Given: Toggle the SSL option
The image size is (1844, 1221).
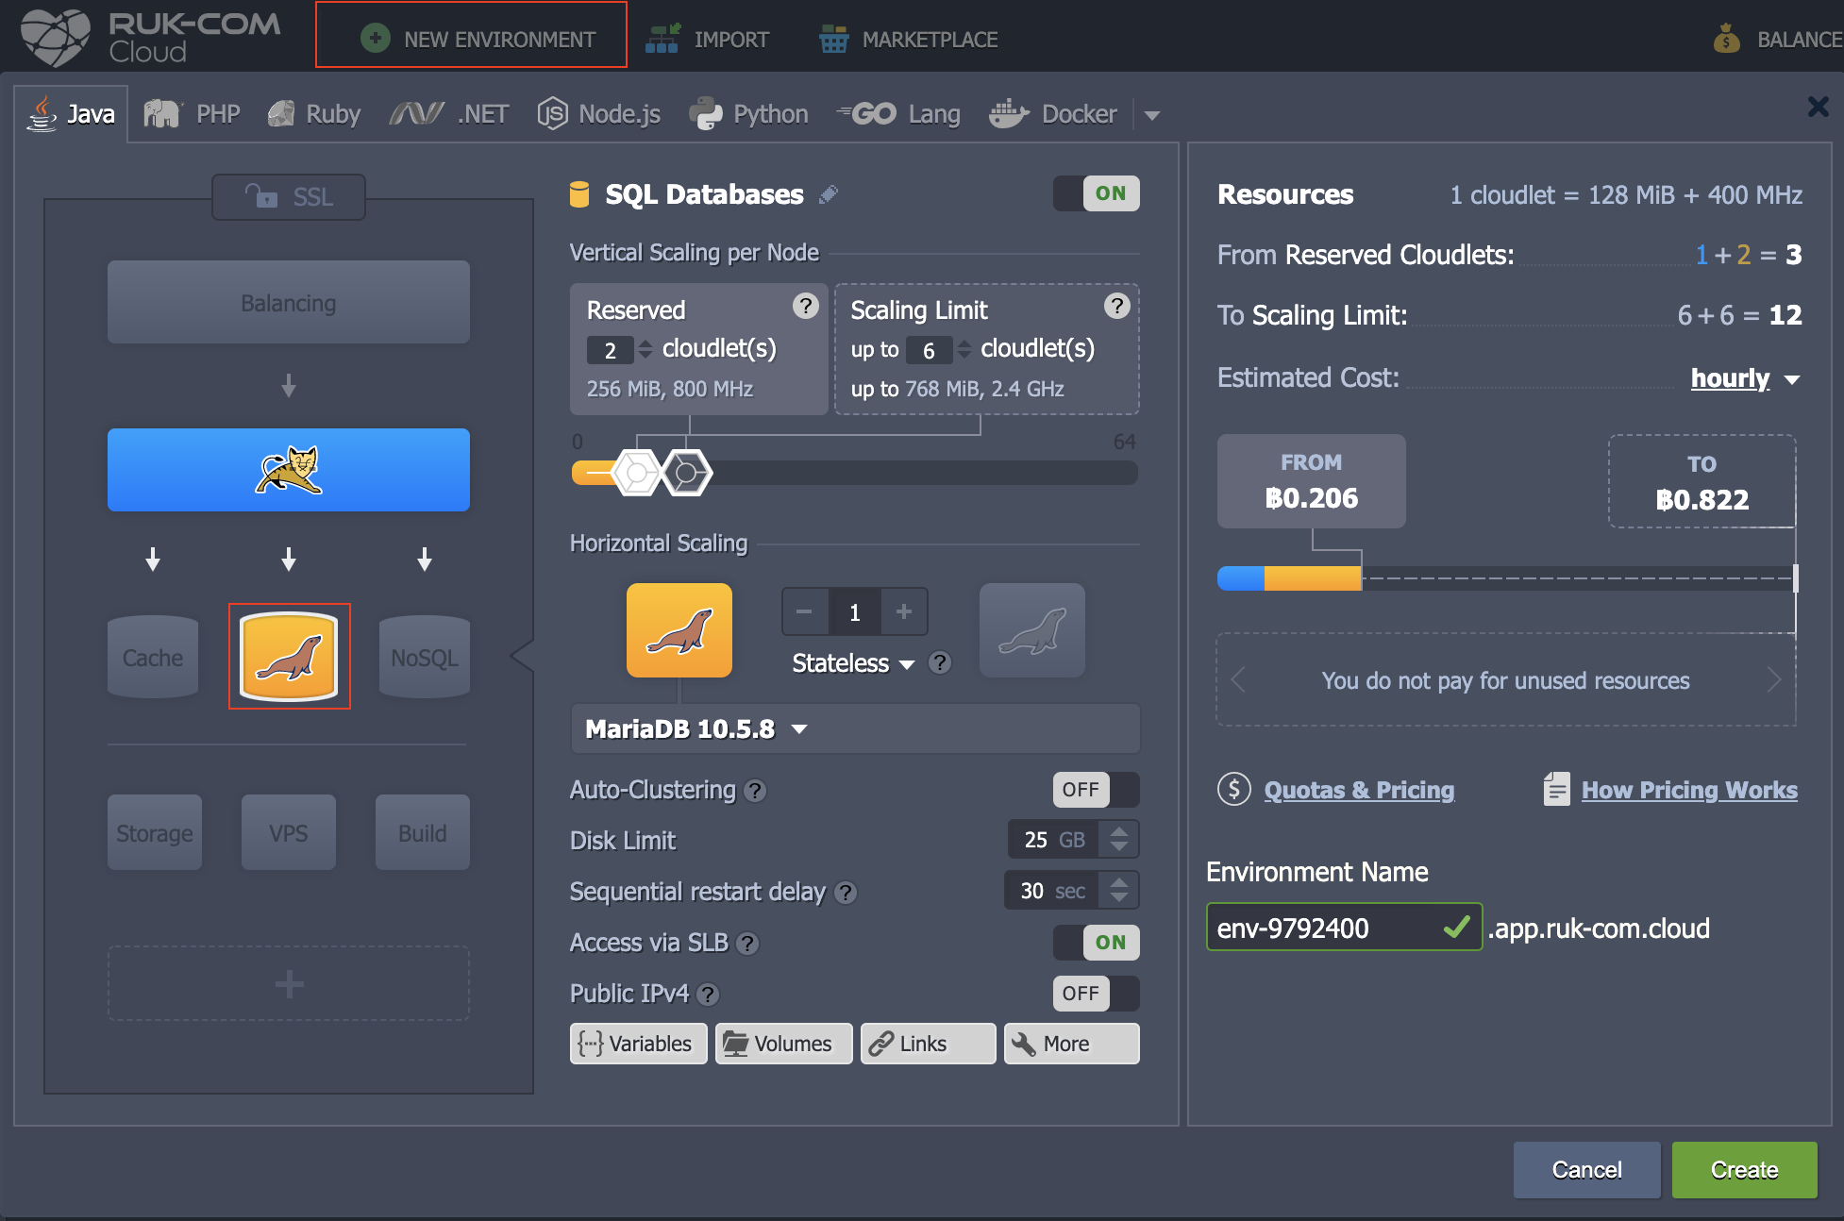Looking at the screenshot, I should coord(289,196).
